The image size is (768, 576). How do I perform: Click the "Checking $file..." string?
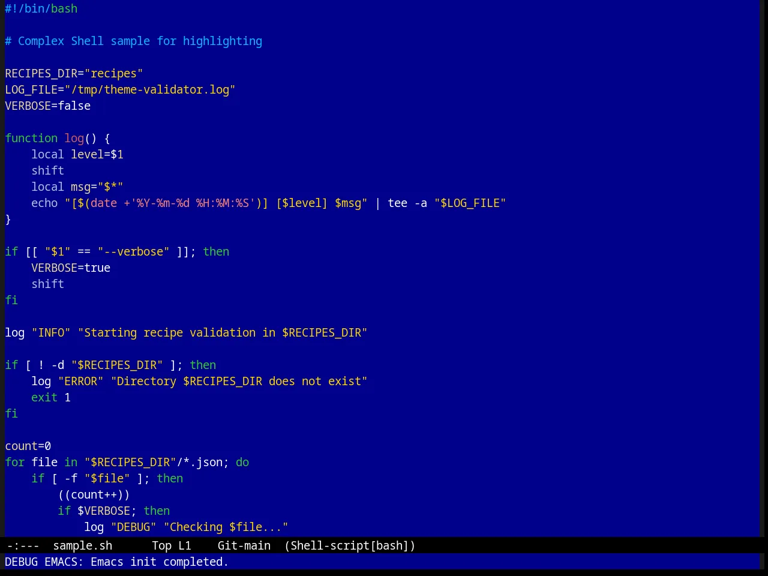click(226, 527)
